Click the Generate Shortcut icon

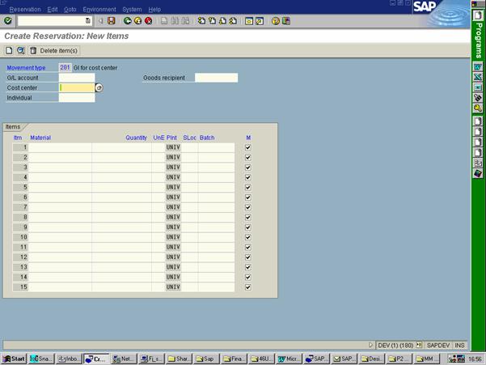click(x=260, y=21)
